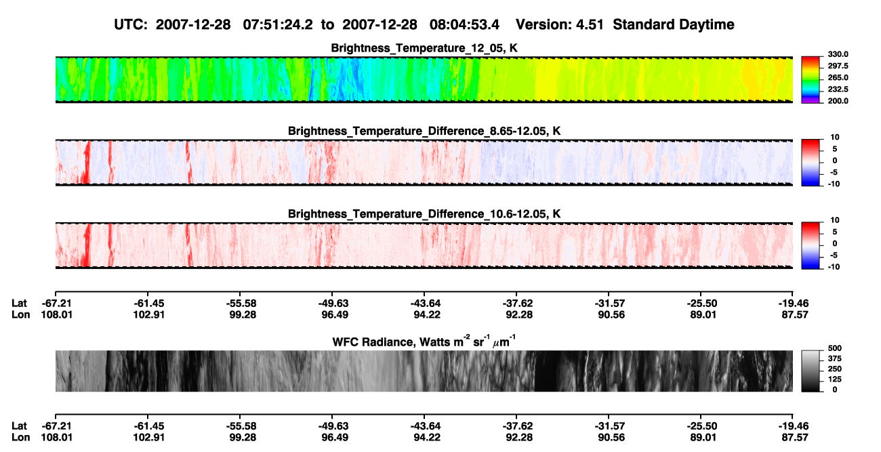Click the 5 label on the 10.6-12.05 colorbar
This screenshot has height=452, width=881.
coord(835,232)
